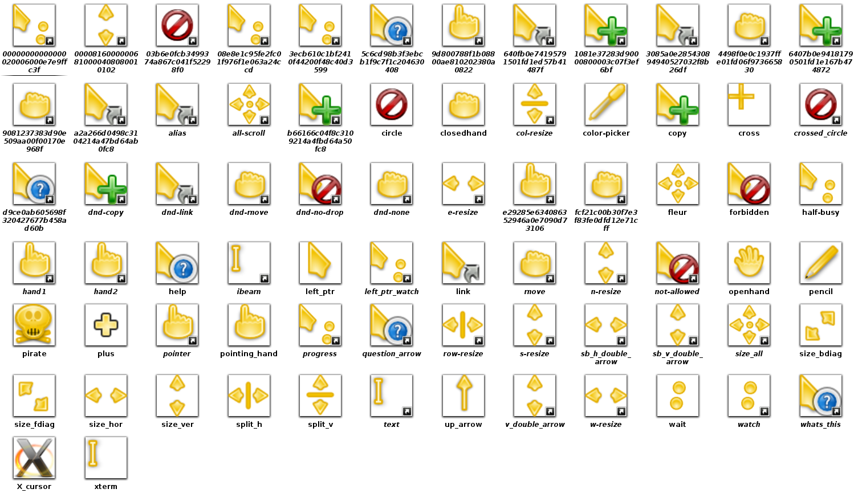Select the n-resize cursor icon
This screenshot has width=854, height=497.
click(x=606, y=263)
